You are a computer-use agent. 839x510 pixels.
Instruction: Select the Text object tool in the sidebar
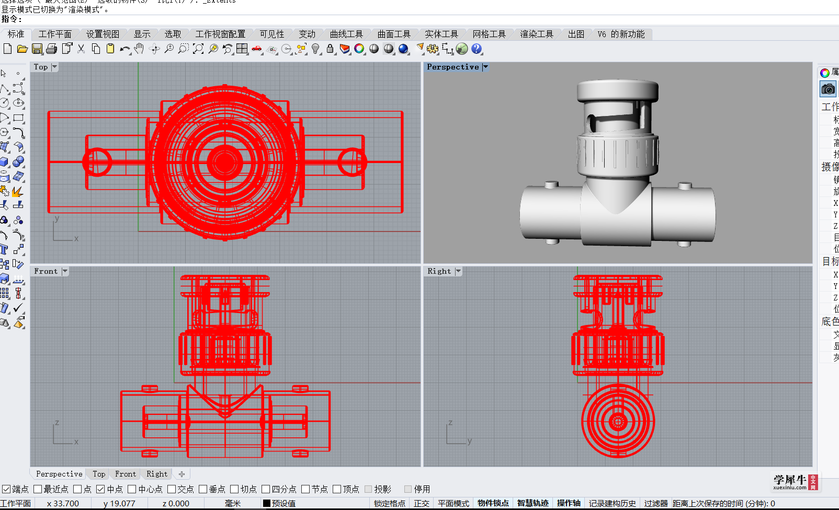pyautogui.click(x=4, y=249)
